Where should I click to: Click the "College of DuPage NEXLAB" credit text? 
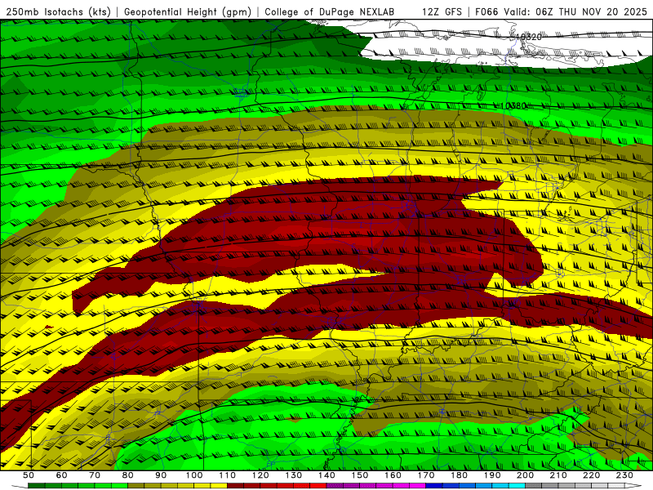click(330, 11)
